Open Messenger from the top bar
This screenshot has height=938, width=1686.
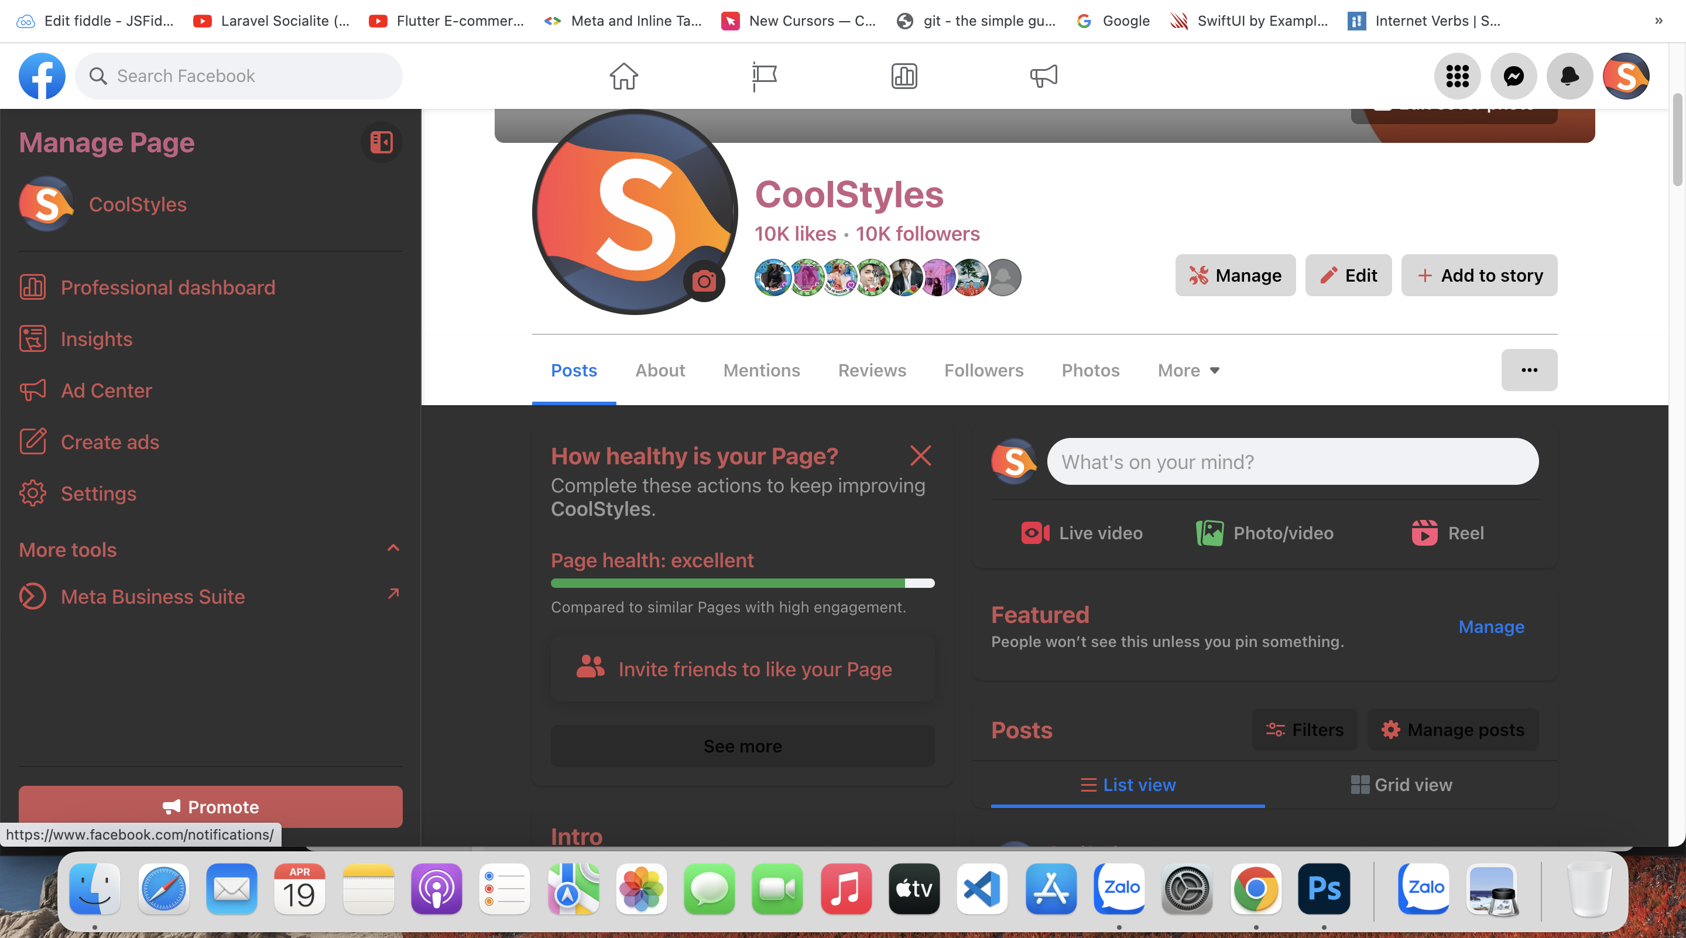[x=1513, y=76]
